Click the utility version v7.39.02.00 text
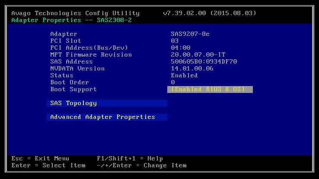Screen dimensions: 319x179 184,13
